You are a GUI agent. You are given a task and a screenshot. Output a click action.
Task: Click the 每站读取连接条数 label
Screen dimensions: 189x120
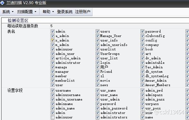(22, 26)
